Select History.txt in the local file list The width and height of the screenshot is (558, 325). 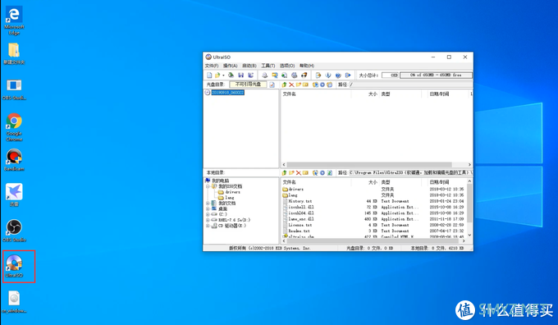(x=300, y=201)
